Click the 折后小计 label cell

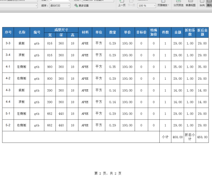(x=190, y=137)
